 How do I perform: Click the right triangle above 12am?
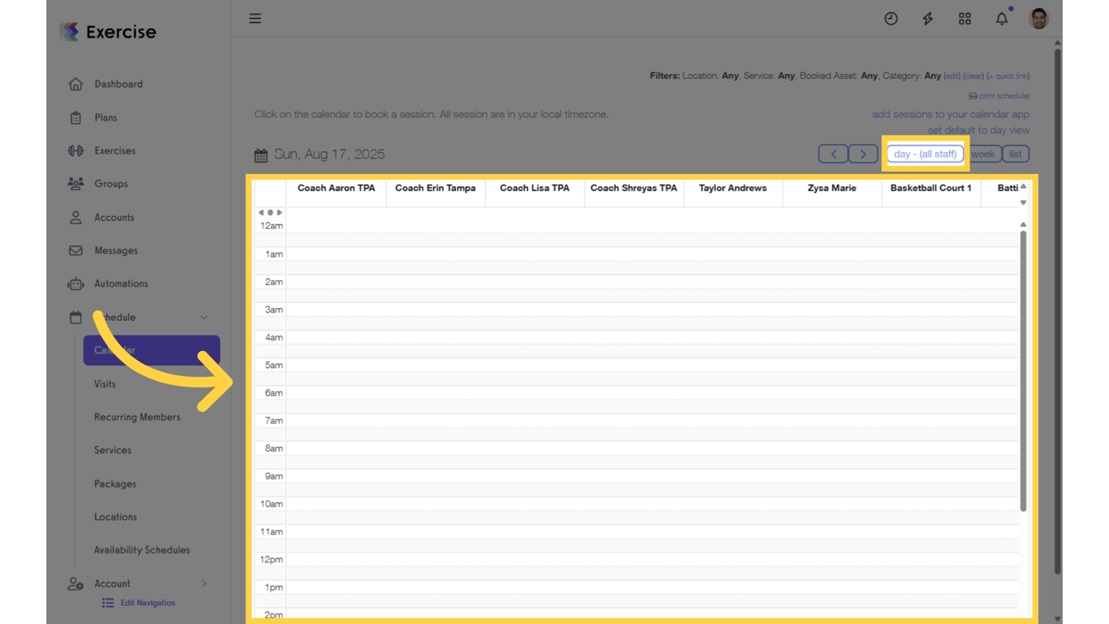pyautogui.click(x=280, y=213)
